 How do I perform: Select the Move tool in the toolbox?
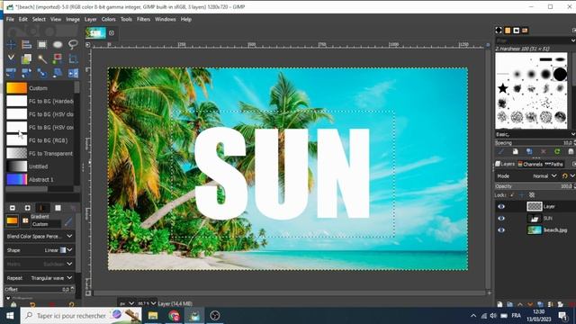point(11,44)
